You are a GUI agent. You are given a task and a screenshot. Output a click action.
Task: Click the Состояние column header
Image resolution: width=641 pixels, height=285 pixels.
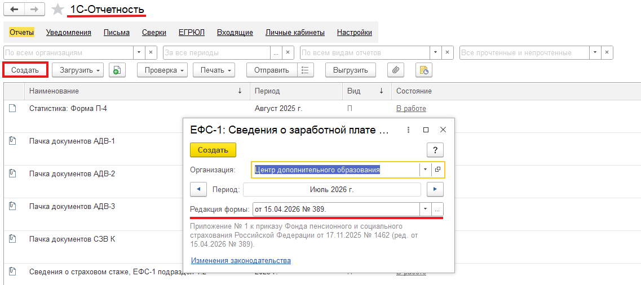coord(516,91)
